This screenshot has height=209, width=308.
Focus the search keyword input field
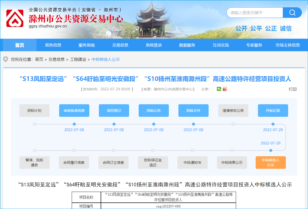click(x=255, y=13)
